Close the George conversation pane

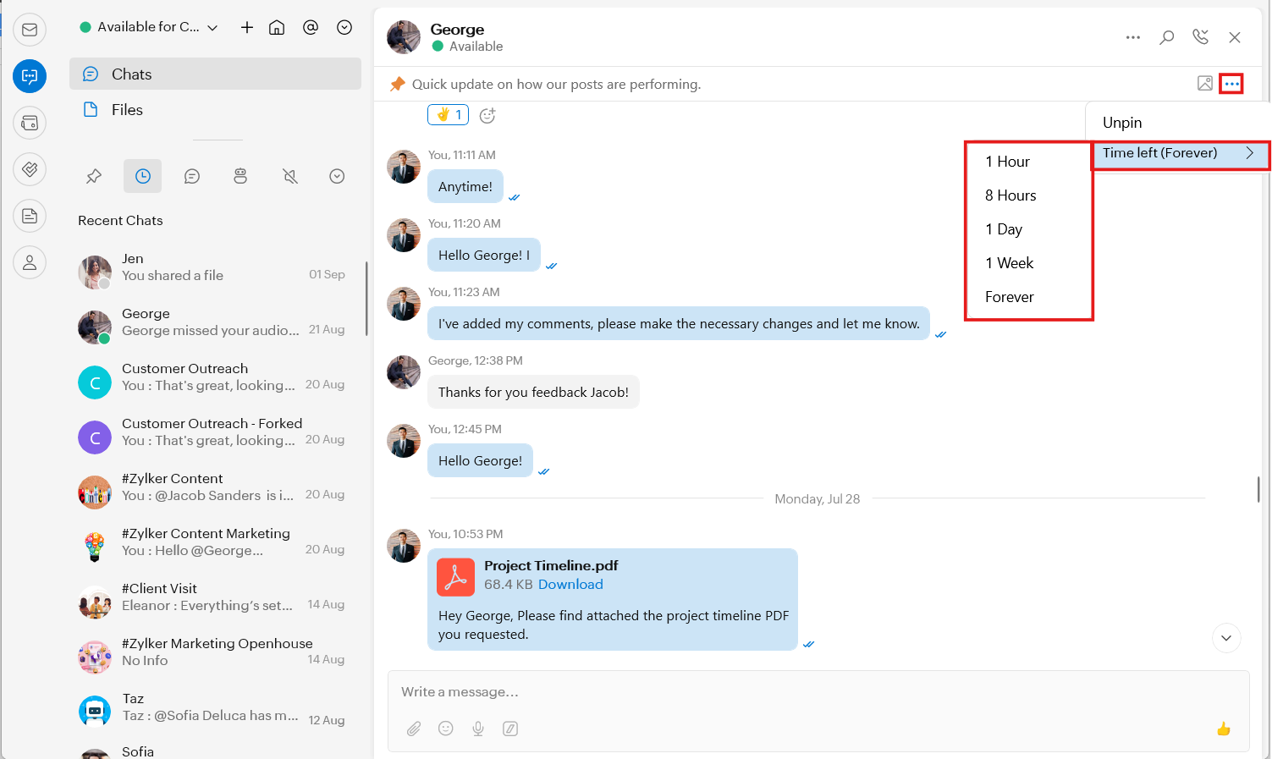[x=1235, y=37]
